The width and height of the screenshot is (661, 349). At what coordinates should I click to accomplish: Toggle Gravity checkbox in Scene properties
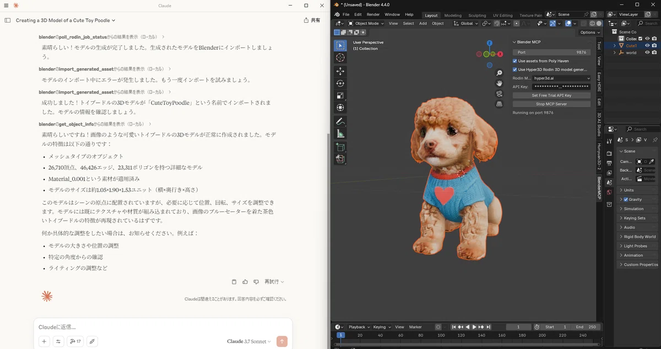point(626,199)
